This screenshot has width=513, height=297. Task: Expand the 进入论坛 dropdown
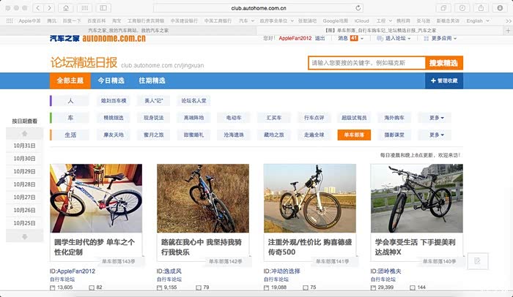[x=394, y=38]
